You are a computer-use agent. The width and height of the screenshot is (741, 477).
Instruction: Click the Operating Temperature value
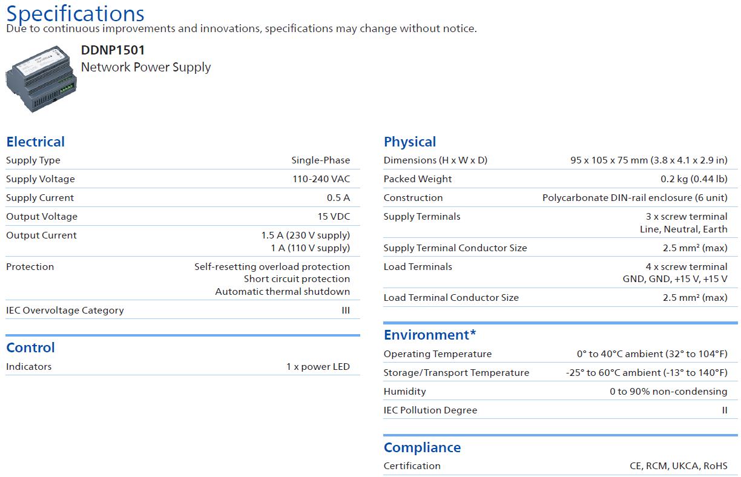pyautogui.click(x=652, y=354)
